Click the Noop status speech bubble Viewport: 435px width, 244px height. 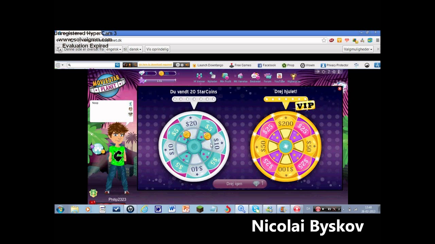(111, 111)
